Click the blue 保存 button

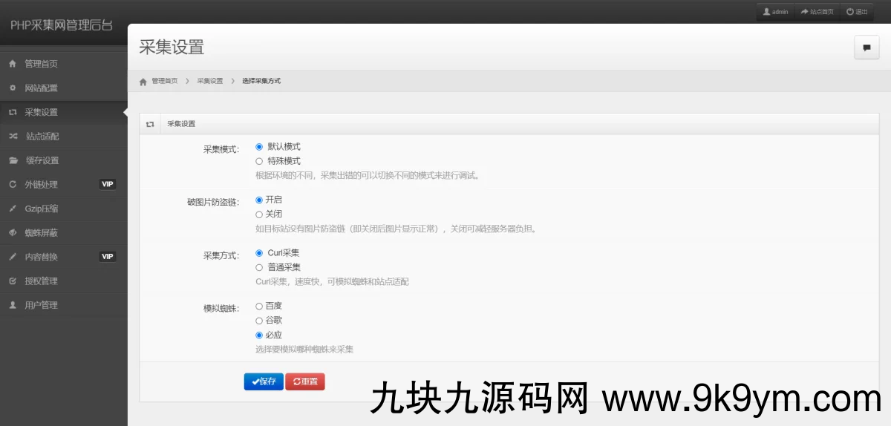tap(264, 381)
